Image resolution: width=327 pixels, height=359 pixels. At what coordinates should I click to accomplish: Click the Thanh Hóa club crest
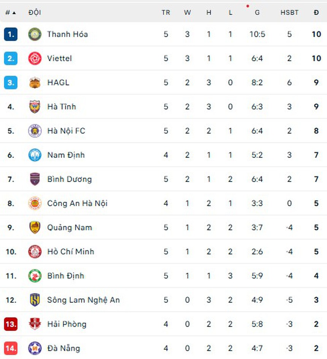pyautogui.click(x=35, y=34)
